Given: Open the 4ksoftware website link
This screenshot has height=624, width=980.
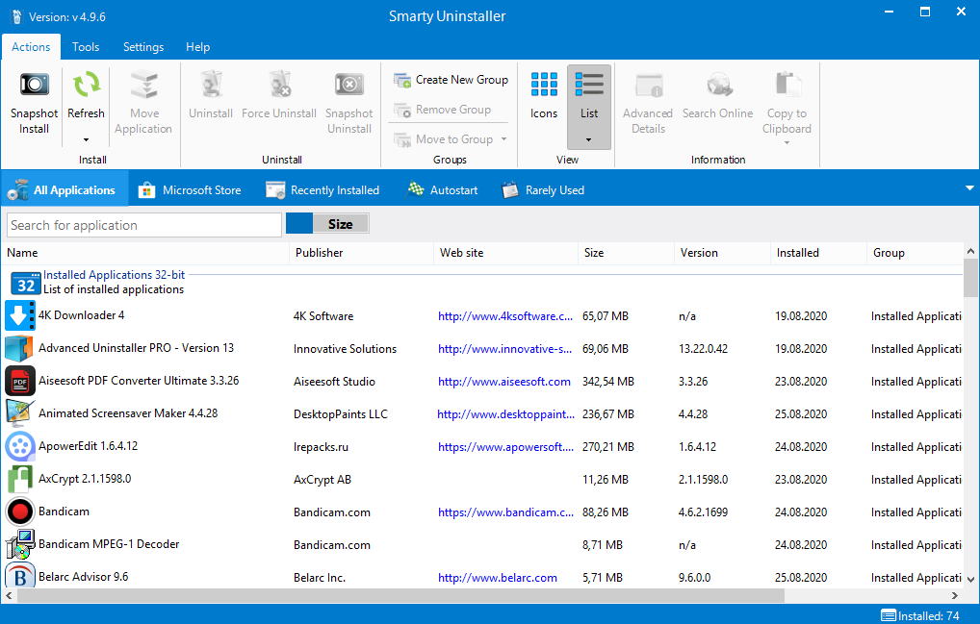Looking at the screenshot, I should (x=505, y=316).
